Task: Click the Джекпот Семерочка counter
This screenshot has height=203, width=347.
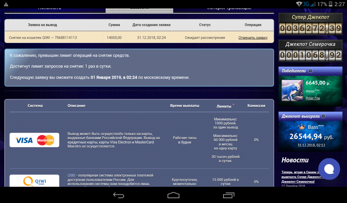Action: pos(311,55)
